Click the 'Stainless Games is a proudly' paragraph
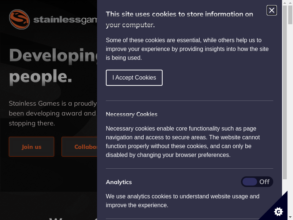 (53, 113)
